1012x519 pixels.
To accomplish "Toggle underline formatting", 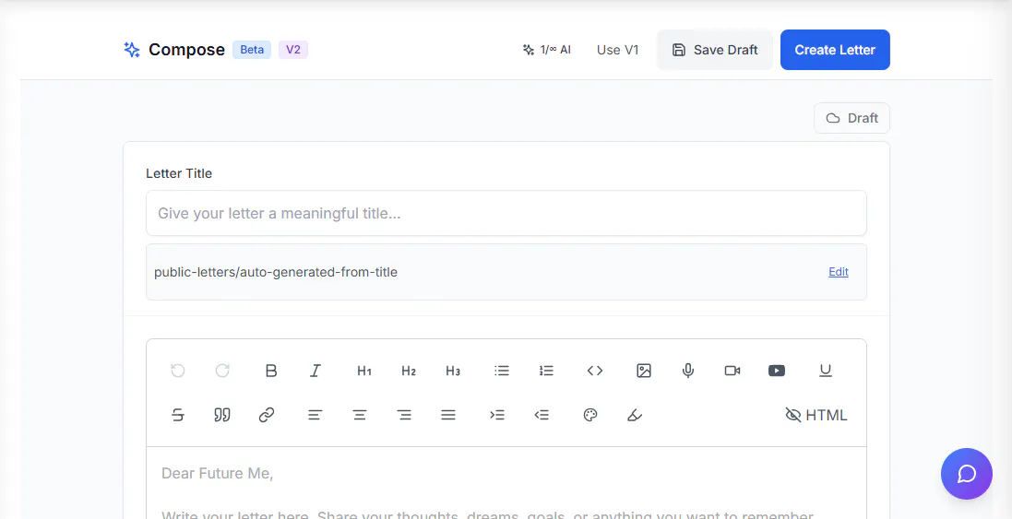I will [826, 371].
